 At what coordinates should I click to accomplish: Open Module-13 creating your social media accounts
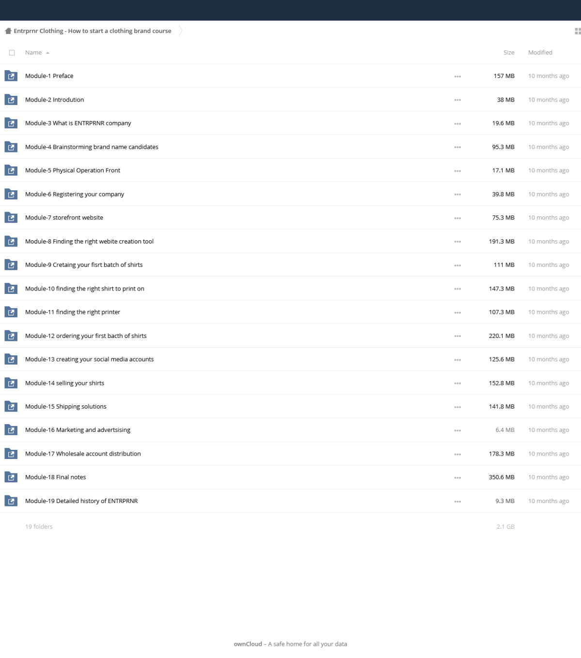pos(90,359)
